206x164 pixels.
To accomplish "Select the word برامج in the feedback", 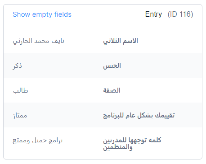I will (x=55, y=141).
